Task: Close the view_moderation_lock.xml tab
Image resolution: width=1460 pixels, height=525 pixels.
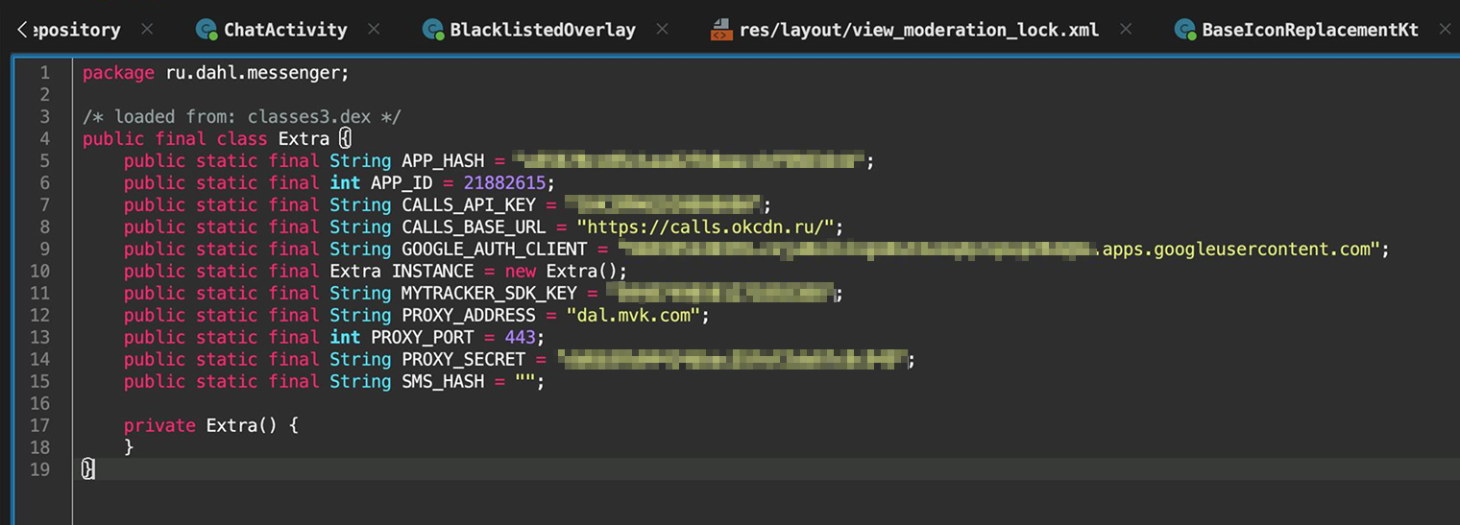Action: pos(1126,30)
